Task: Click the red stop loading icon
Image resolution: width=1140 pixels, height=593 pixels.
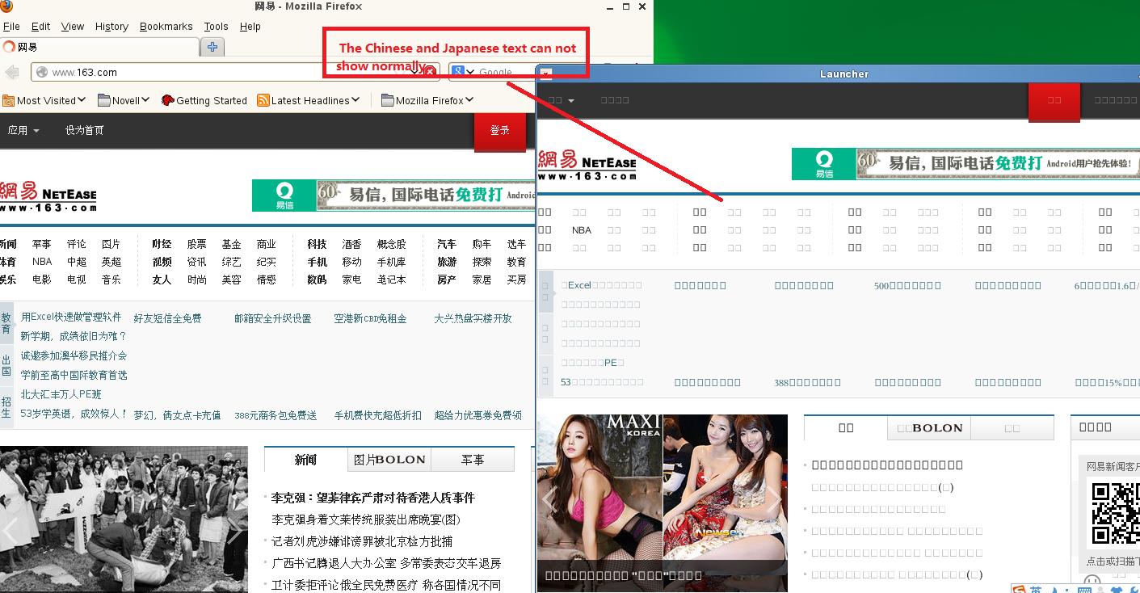Action: [430, 73]
